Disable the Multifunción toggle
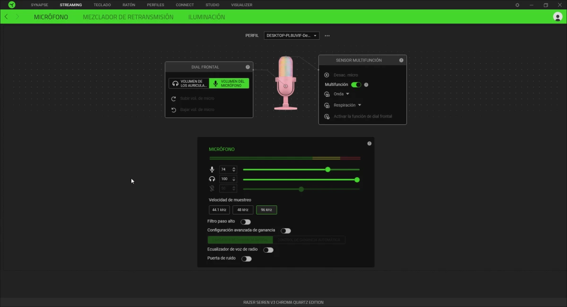The image size is (567, 307). point(356,84)
